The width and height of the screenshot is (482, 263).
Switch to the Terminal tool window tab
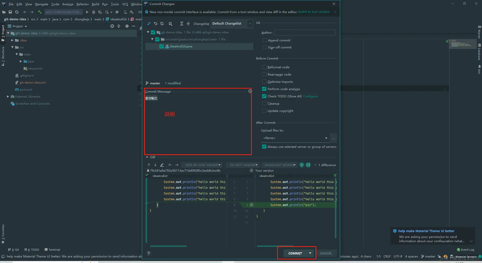click(52, 250)
